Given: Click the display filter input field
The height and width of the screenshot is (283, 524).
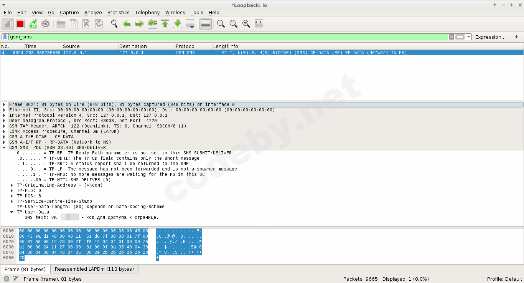Looking at the screenshot, I should click(x=226, y=37).
